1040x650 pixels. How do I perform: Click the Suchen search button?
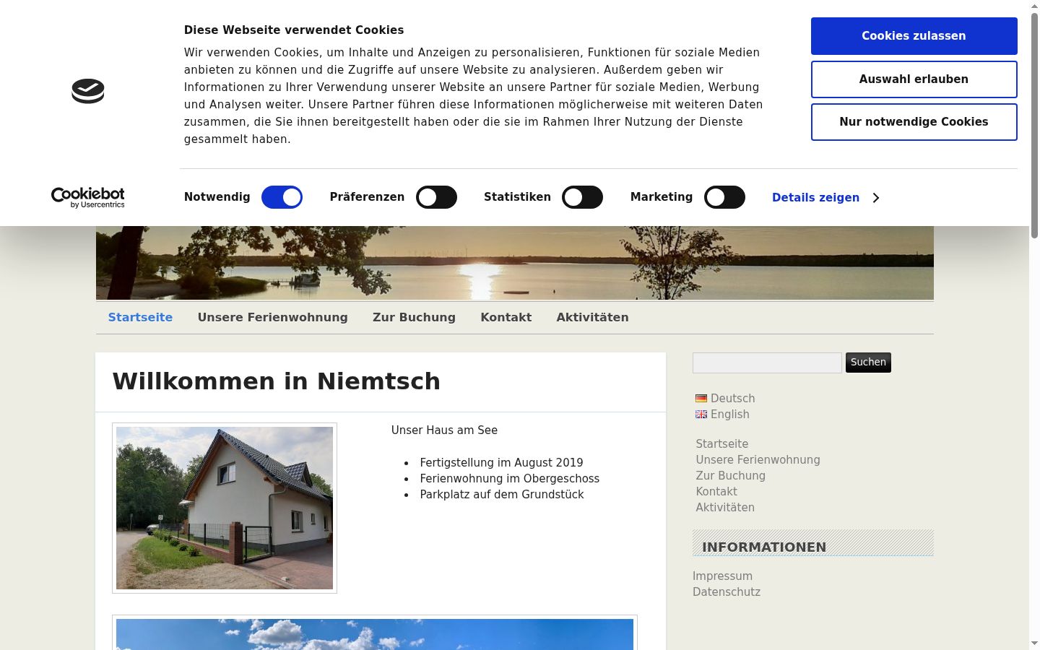coord(868,363)
